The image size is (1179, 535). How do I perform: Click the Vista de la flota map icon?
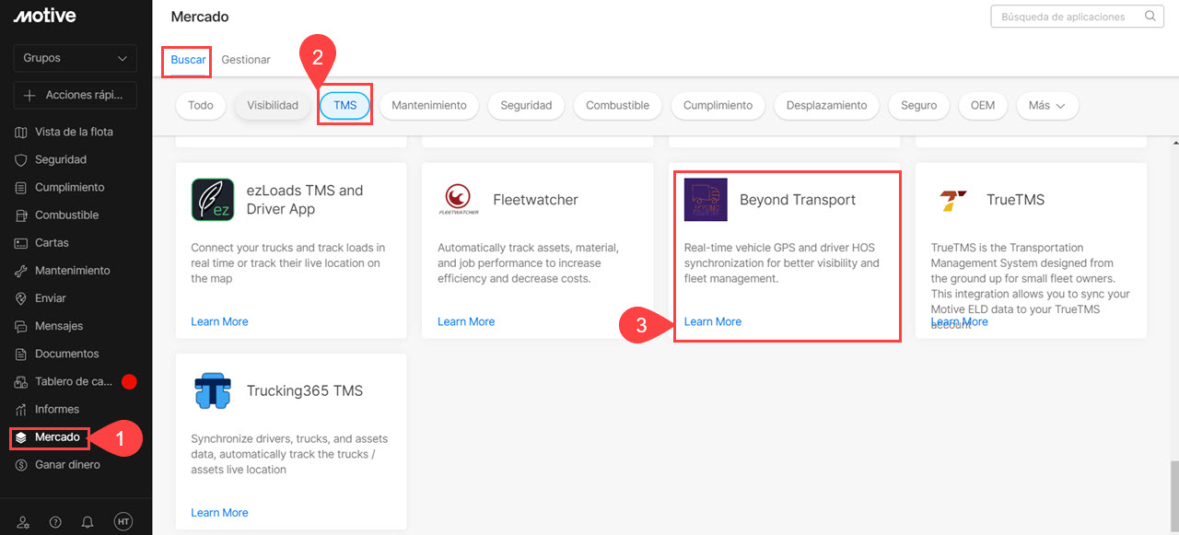coord(21,132)
